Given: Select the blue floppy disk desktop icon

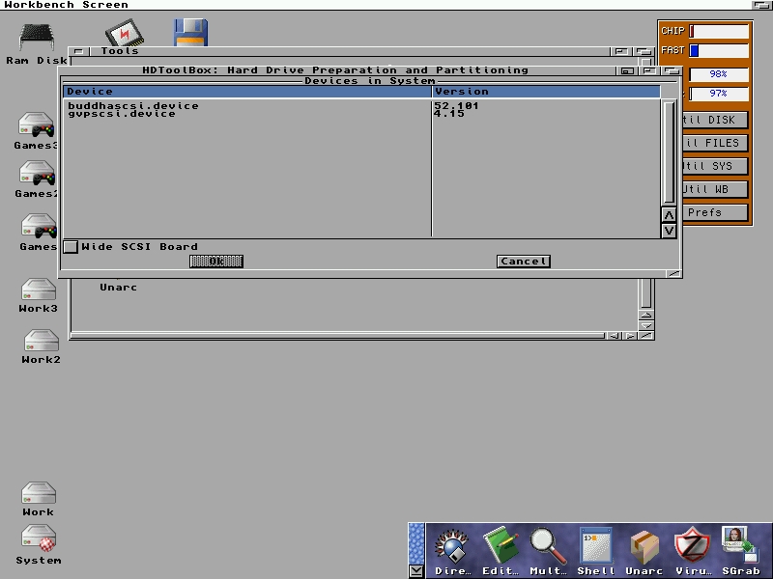Looking at the screenshot, I should tap(190, 32).
